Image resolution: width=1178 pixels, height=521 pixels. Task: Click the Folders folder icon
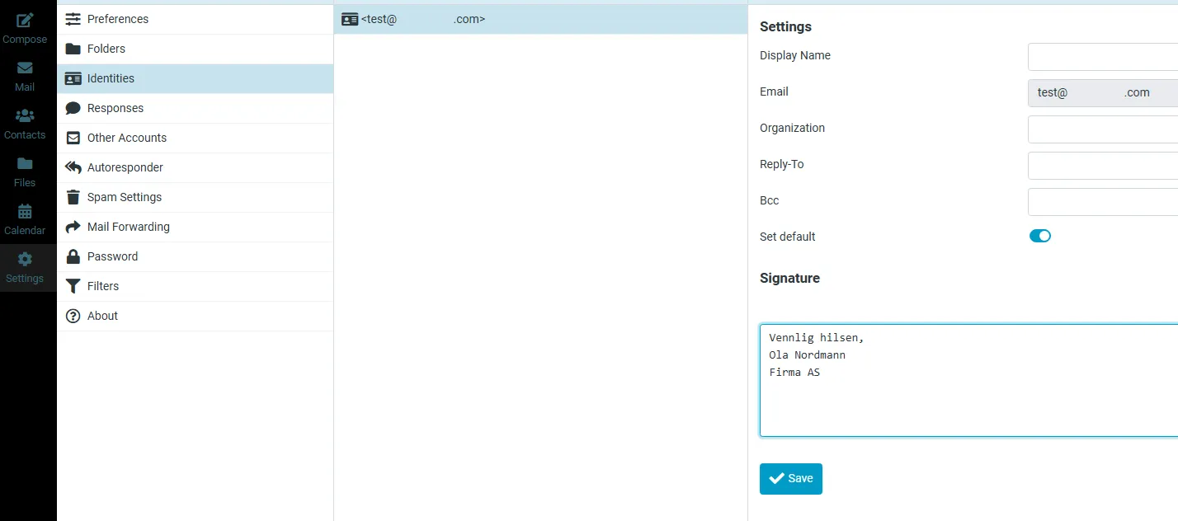click(x=73, y=49)
